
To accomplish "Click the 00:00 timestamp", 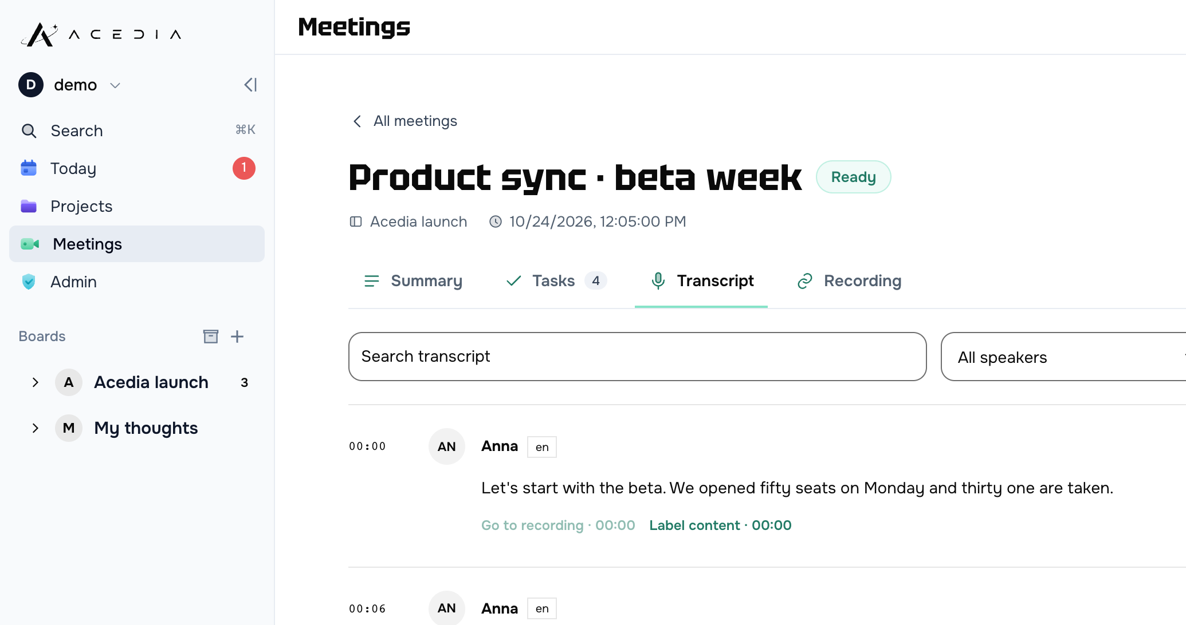I will [367, 446].
